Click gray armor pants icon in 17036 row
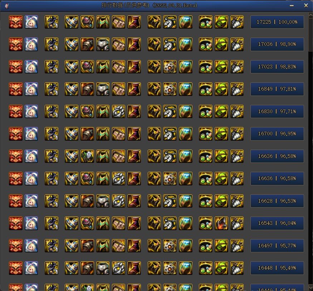313x291 pixels. coord(103,44)
